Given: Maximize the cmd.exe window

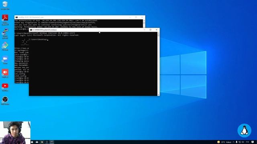Looking at the screenshot, I should click(x=151, y=30).
